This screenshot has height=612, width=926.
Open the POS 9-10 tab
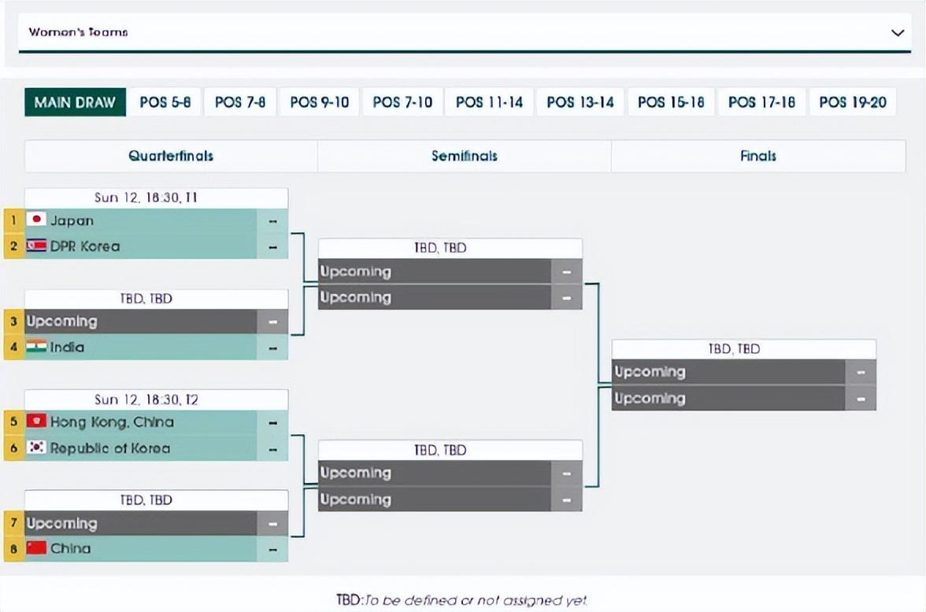[319, 102]
